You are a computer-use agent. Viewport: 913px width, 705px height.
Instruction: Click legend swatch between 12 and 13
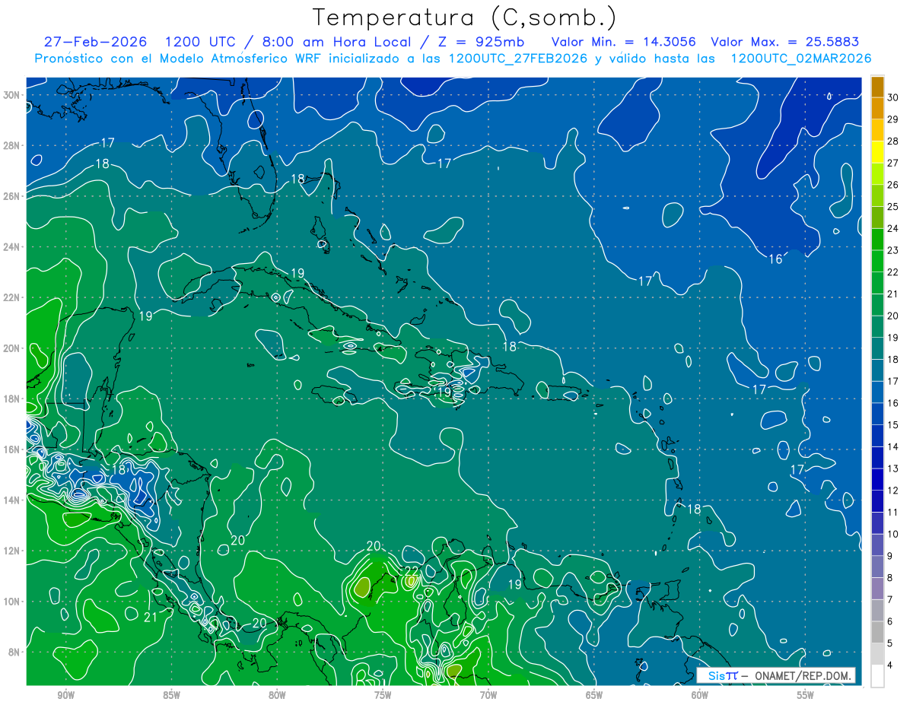coord(877,480)
